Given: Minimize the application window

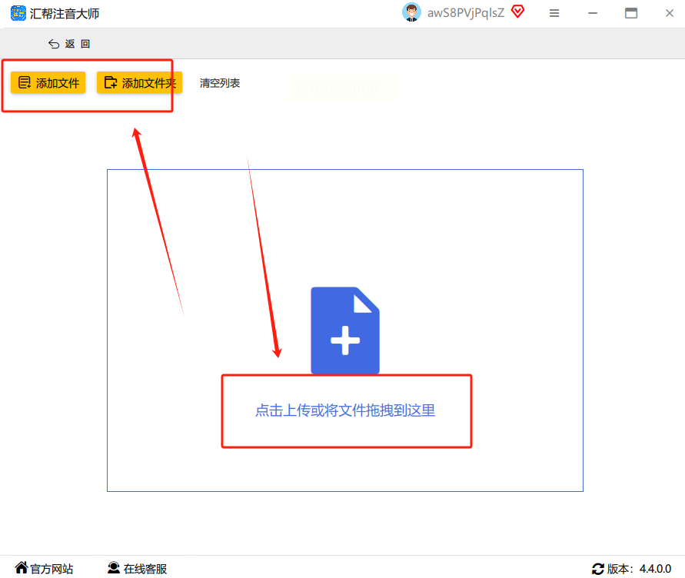Looking at the screenshot, I should [x=593, y=14].
